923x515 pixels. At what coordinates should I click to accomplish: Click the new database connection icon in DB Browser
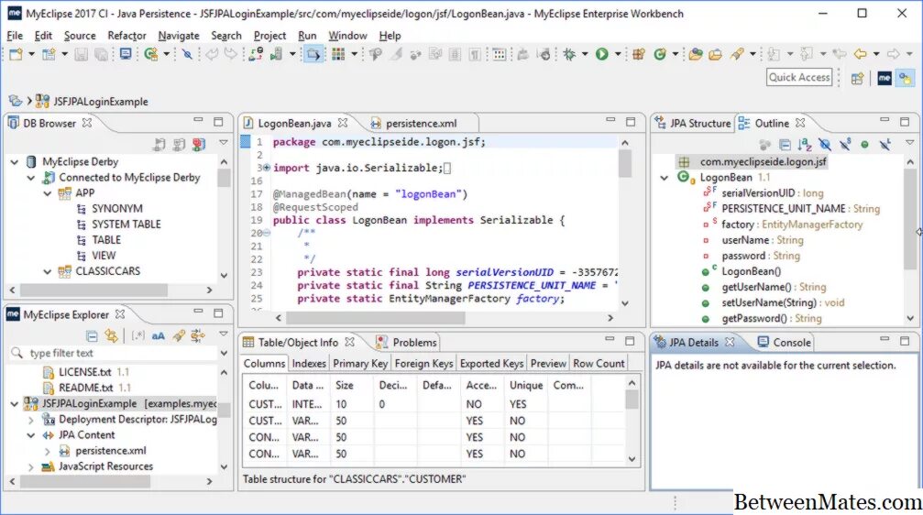[159, 144]
